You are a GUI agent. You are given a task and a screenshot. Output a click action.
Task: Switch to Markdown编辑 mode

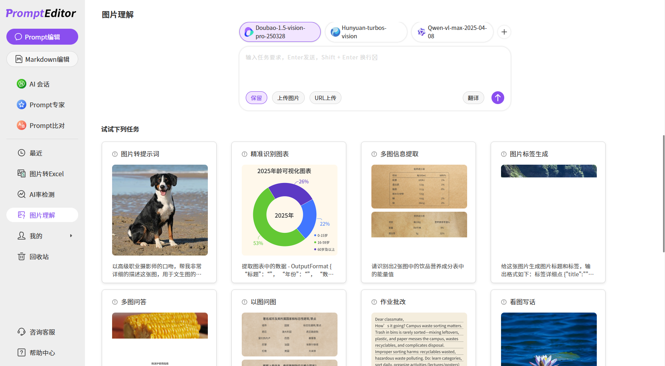(42, 59)
